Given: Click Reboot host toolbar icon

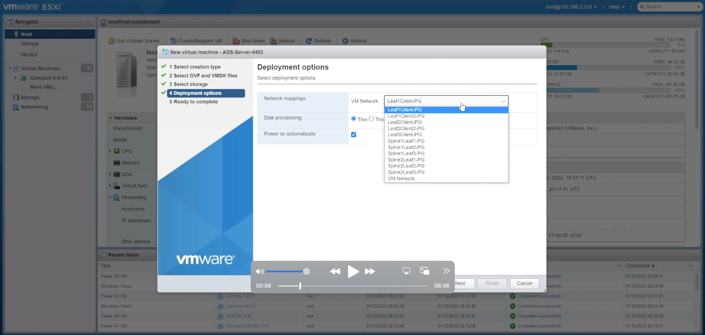Looking at the screenshot, I should (x=274, y=41).
